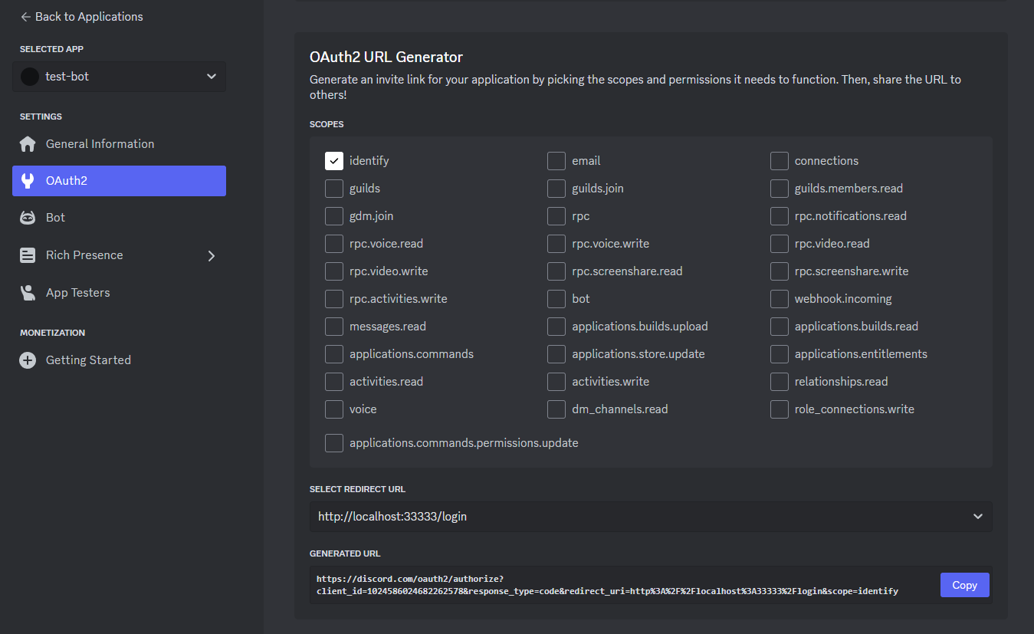Go to the Bot settings page

coord(119,218)
